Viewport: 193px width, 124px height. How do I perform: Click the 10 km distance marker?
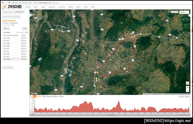click(x=124, y=68)
